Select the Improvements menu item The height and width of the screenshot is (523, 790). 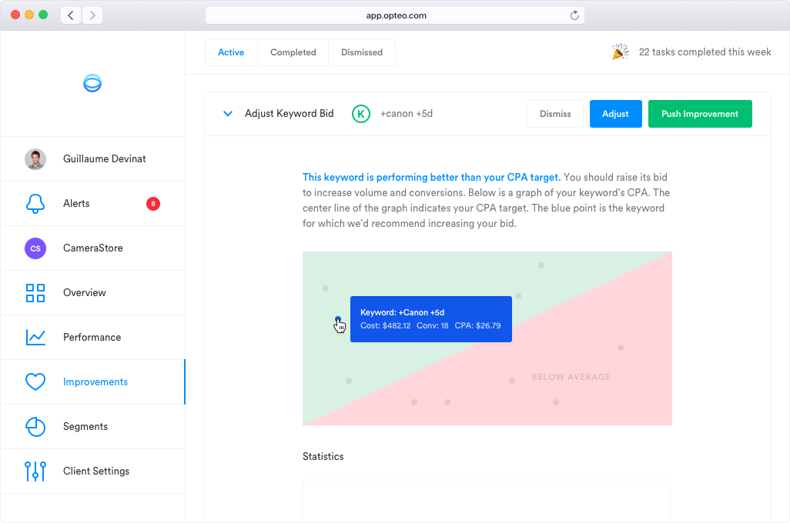(x=92, y=382)
